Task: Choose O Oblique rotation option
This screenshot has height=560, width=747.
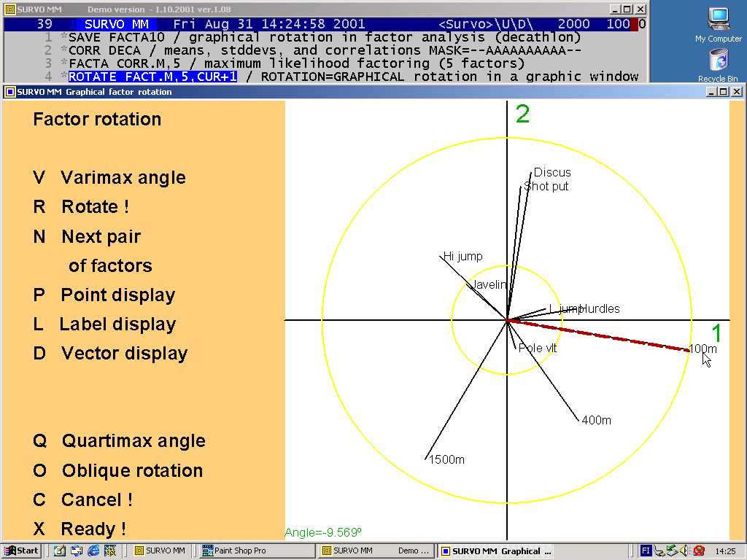Action: [x=117, y=470]
